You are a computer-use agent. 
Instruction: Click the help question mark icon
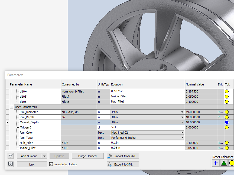(x=11, y=164)
